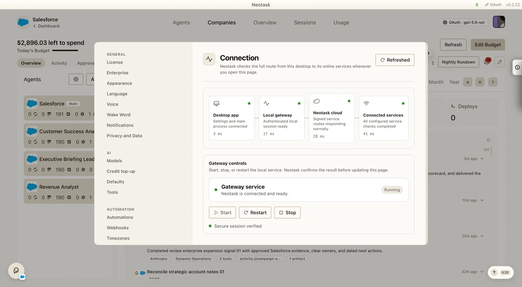Open the chat bubble icon at bottom left

coord(16,271)
